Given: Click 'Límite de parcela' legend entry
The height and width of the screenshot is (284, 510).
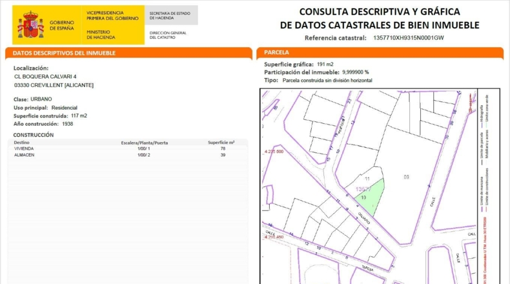Looking at the screenshot, I should (x=482, y=148).
